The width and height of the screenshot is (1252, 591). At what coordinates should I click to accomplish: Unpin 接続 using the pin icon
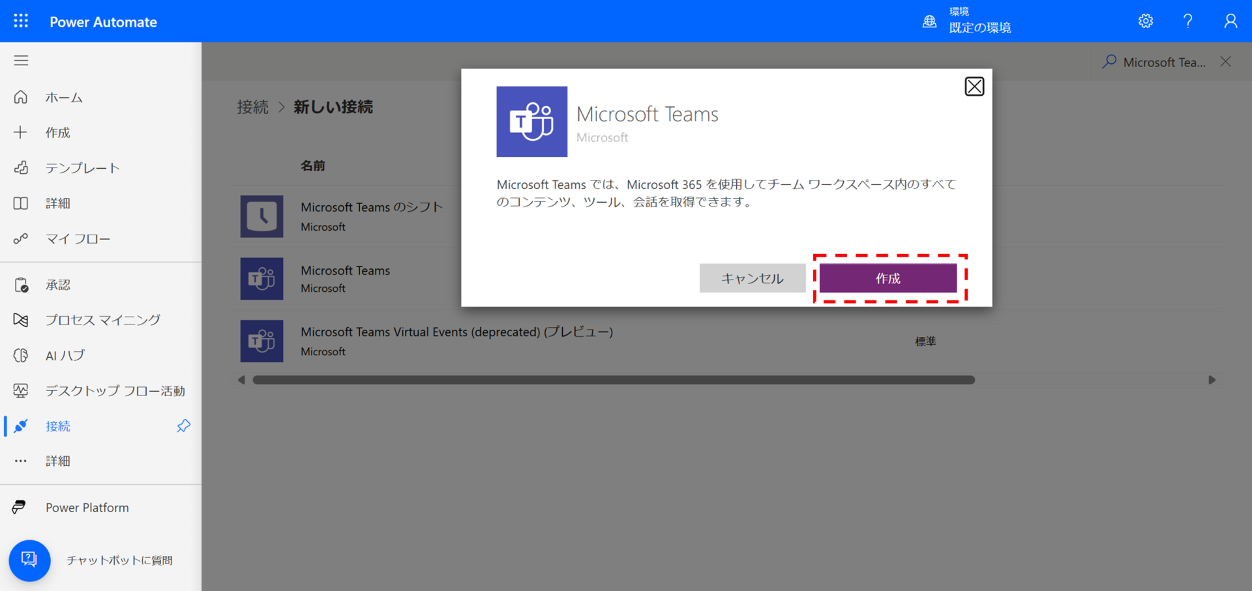[x=183, y=425]
